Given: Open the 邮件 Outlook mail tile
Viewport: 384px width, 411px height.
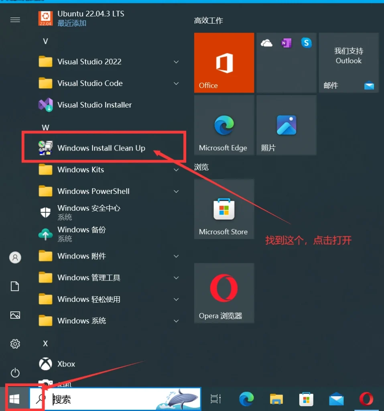Looking at the screenshot, I should point(349,63).
